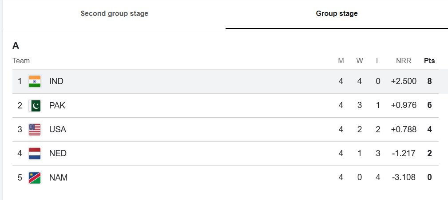Screen dimensions: 448x200
Task: Click the USA flag icon
Action: point(35,130)
